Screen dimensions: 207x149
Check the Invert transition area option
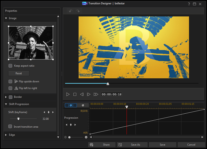pyautogui.click(x=11, y=126)
